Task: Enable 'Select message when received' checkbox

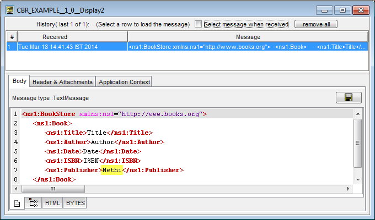Action: pyautogui.click(x=198, y=24)
